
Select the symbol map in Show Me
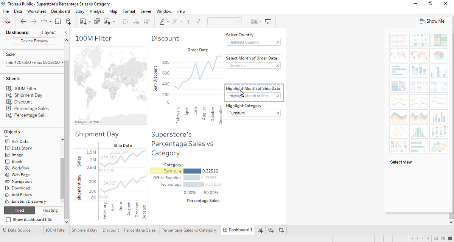point(399,55)
